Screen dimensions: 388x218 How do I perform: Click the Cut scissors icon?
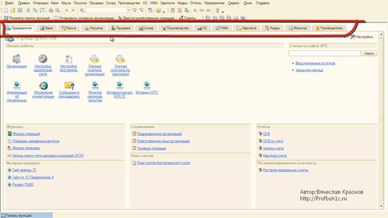[x=28, y=10]
